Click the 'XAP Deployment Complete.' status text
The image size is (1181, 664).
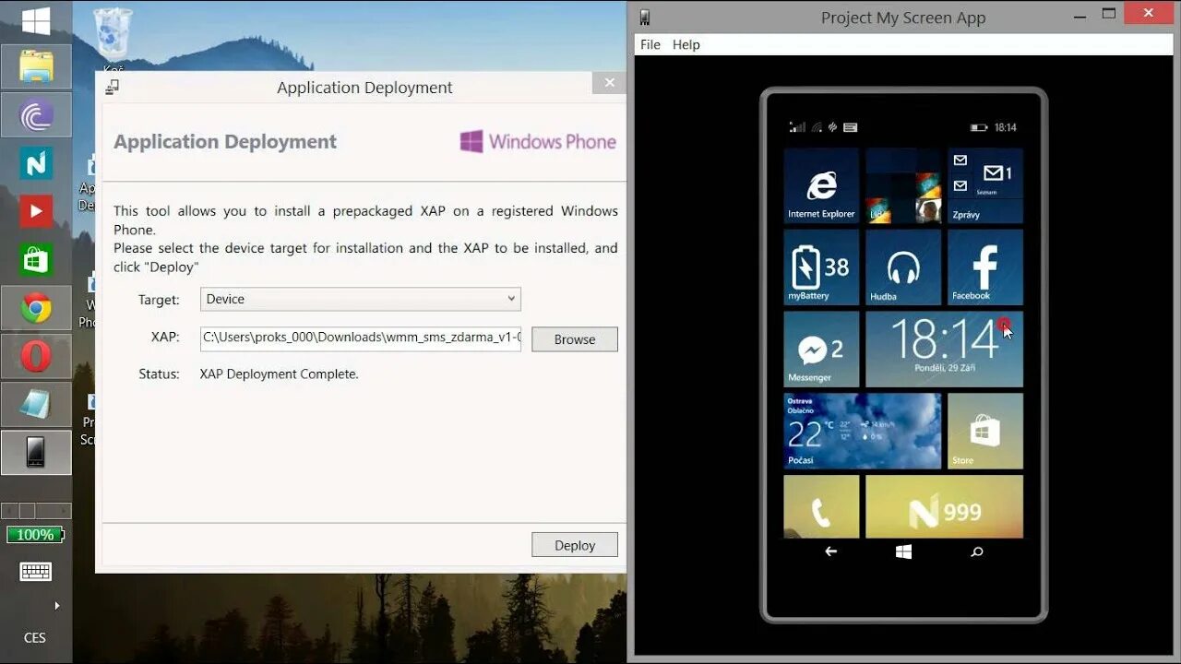tap(280, 373)
